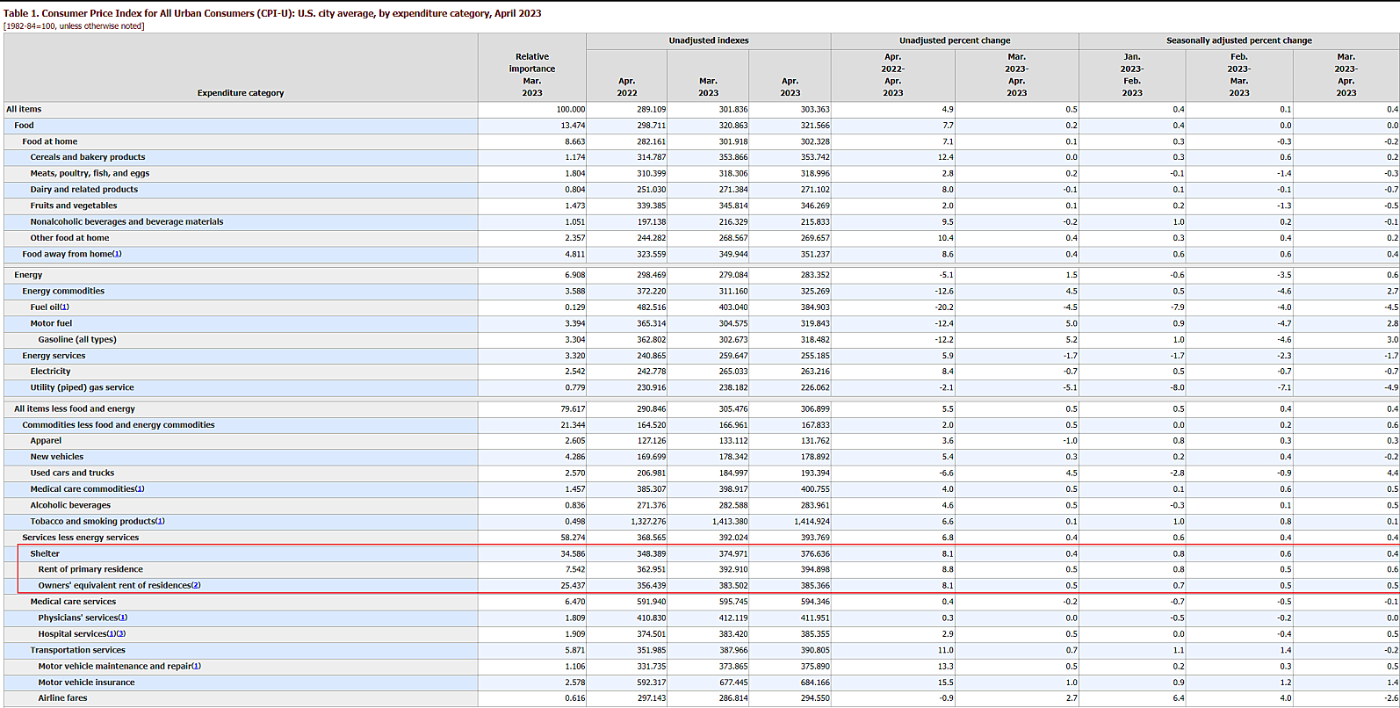Select the Shelter row label
The image size is (1400, 708).
(45, 554)
